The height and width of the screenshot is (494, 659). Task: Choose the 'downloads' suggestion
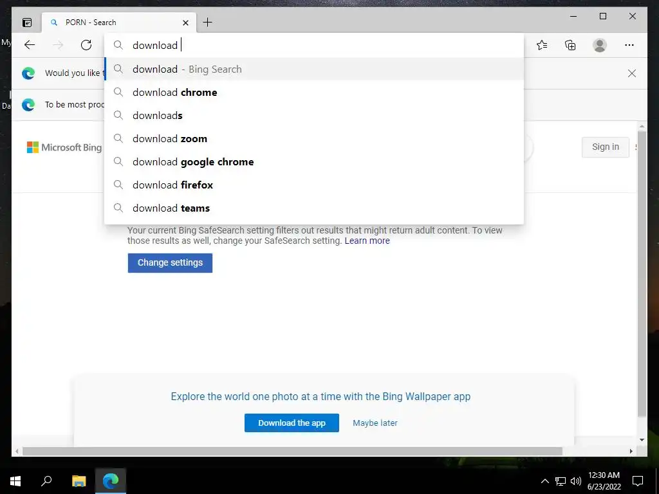314,116
